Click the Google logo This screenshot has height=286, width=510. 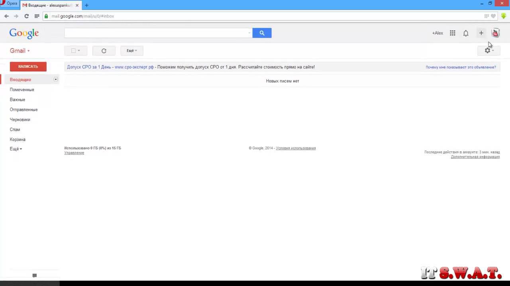click(24, 33)
